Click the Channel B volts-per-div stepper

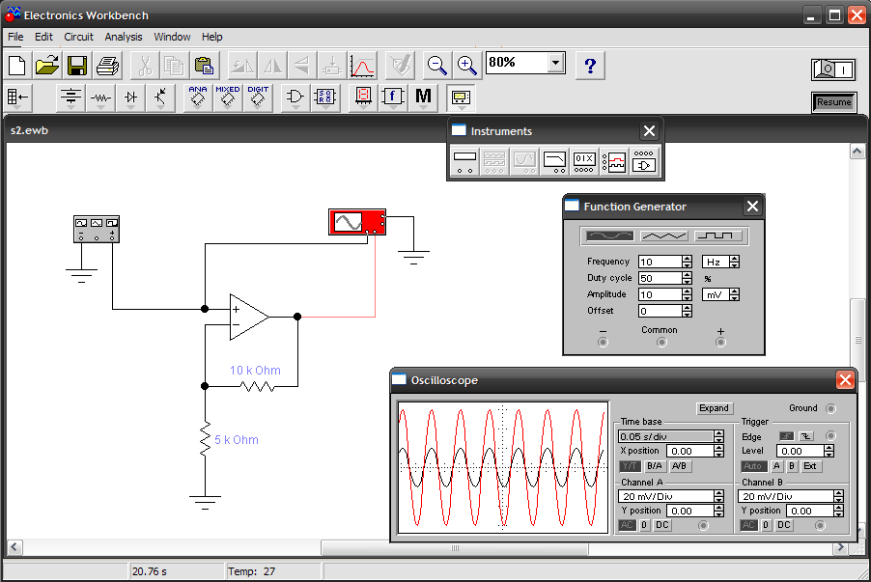coord(839,496)
